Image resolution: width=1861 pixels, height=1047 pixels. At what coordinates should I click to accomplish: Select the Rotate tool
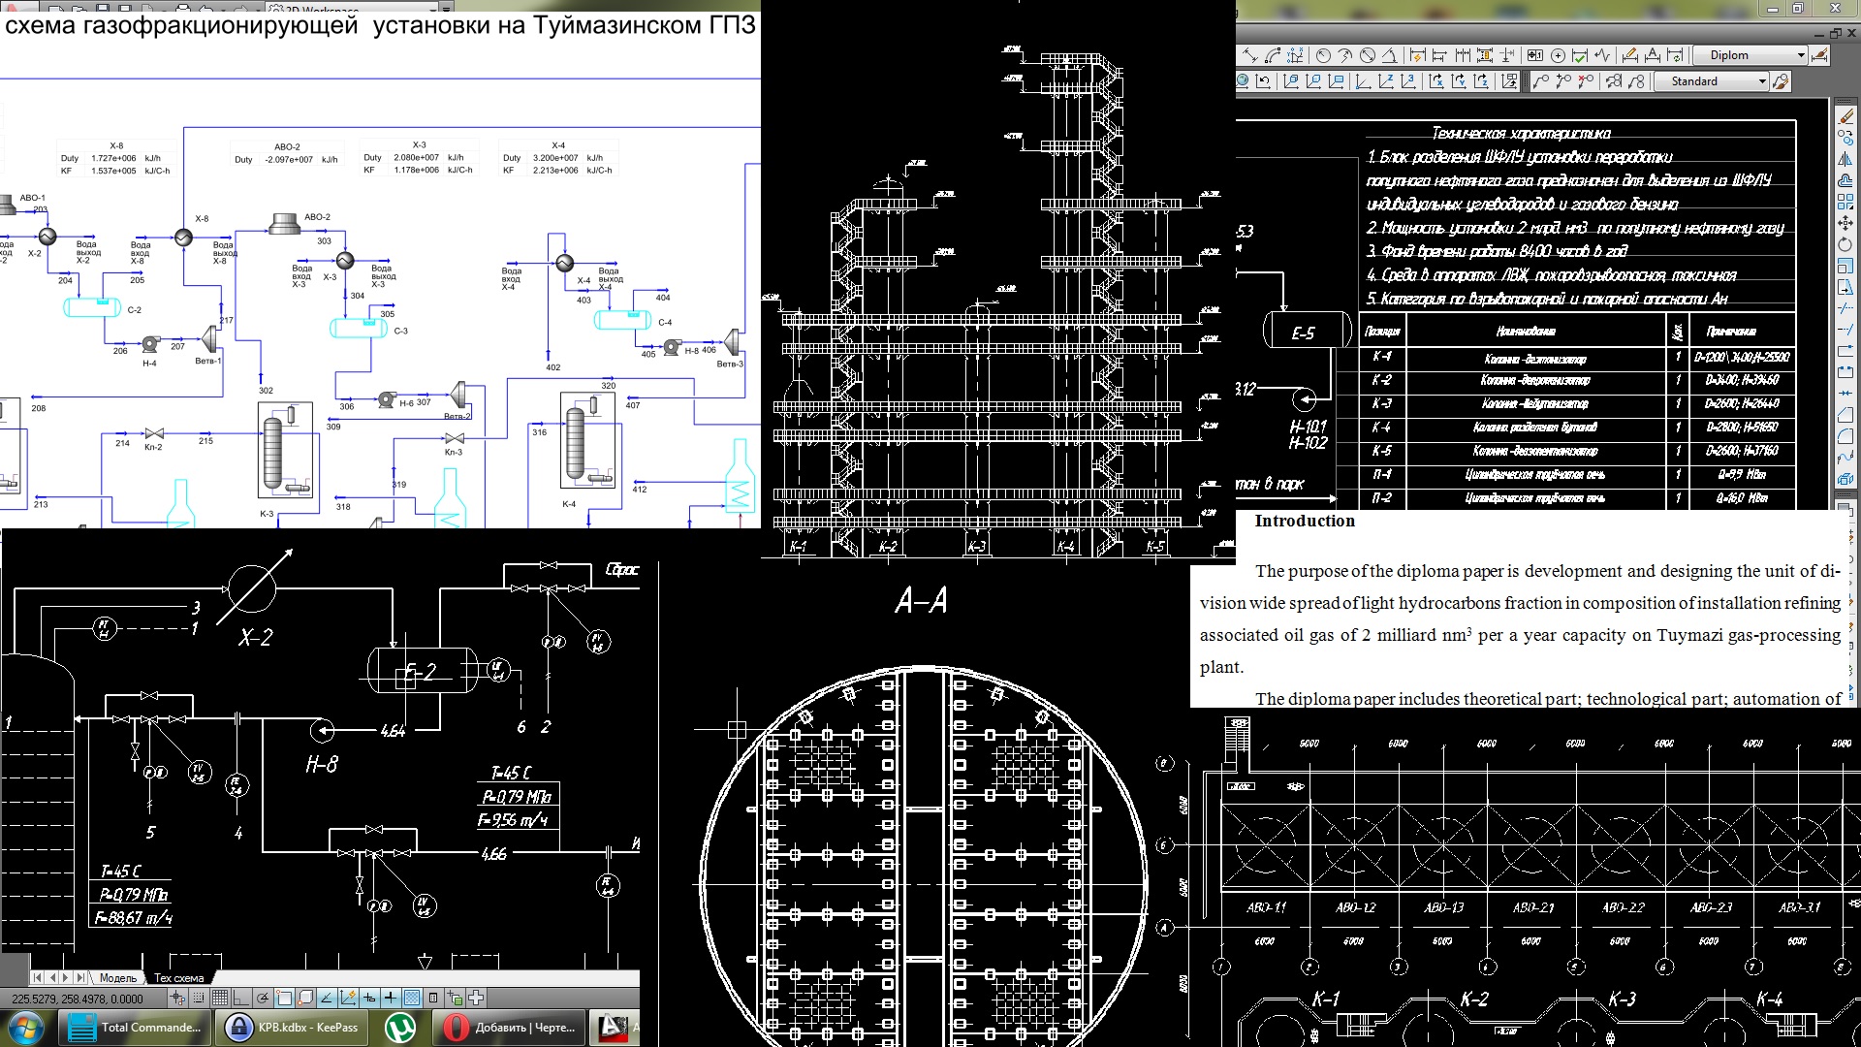click(x=1845, y=244)
